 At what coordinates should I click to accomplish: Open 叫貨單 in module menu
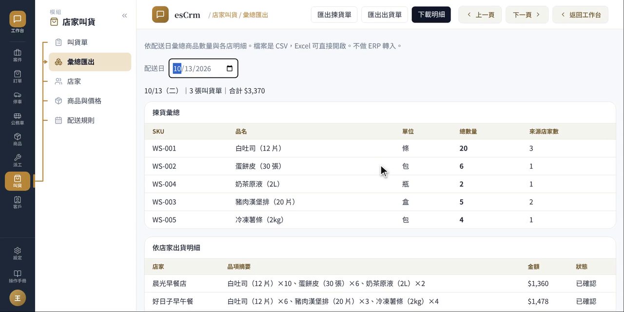coord(90,42)
